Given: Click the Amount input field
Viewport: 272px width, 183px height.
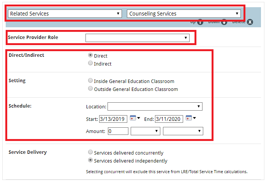Looking at the screenshot, I should pos(118,131).
